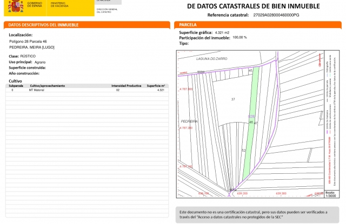Select the subparcela cell '0'
Image resolution: width=346 pixels, height=224 pixels.
point(12,90)
